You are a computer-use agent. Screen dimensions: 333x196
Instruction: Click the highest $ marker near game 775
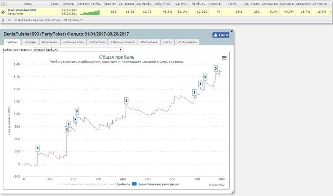tap(216, 68)
